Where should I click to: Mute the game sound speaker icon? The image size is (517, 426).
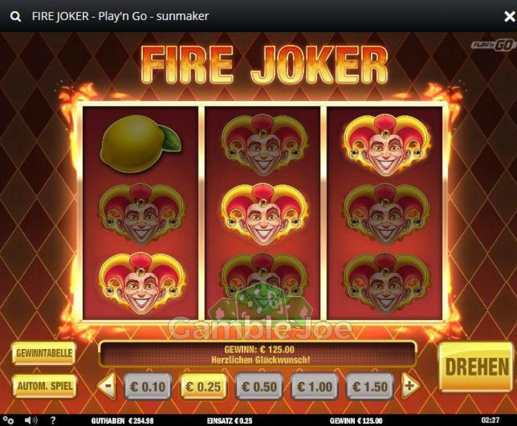(x=31, y=420)
